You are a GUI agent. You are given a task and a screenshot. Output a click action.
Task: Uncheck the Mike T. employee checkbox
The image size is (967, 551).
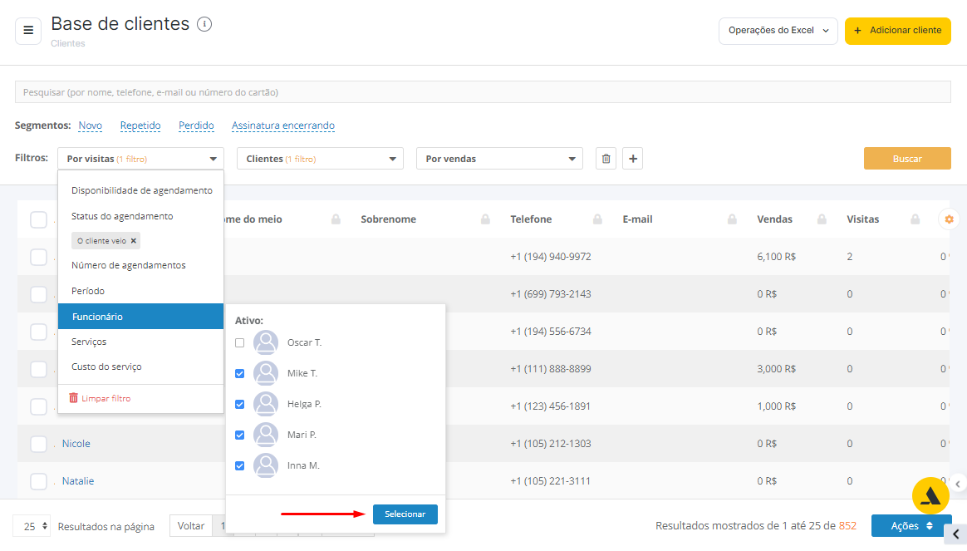tap(240, 373)
